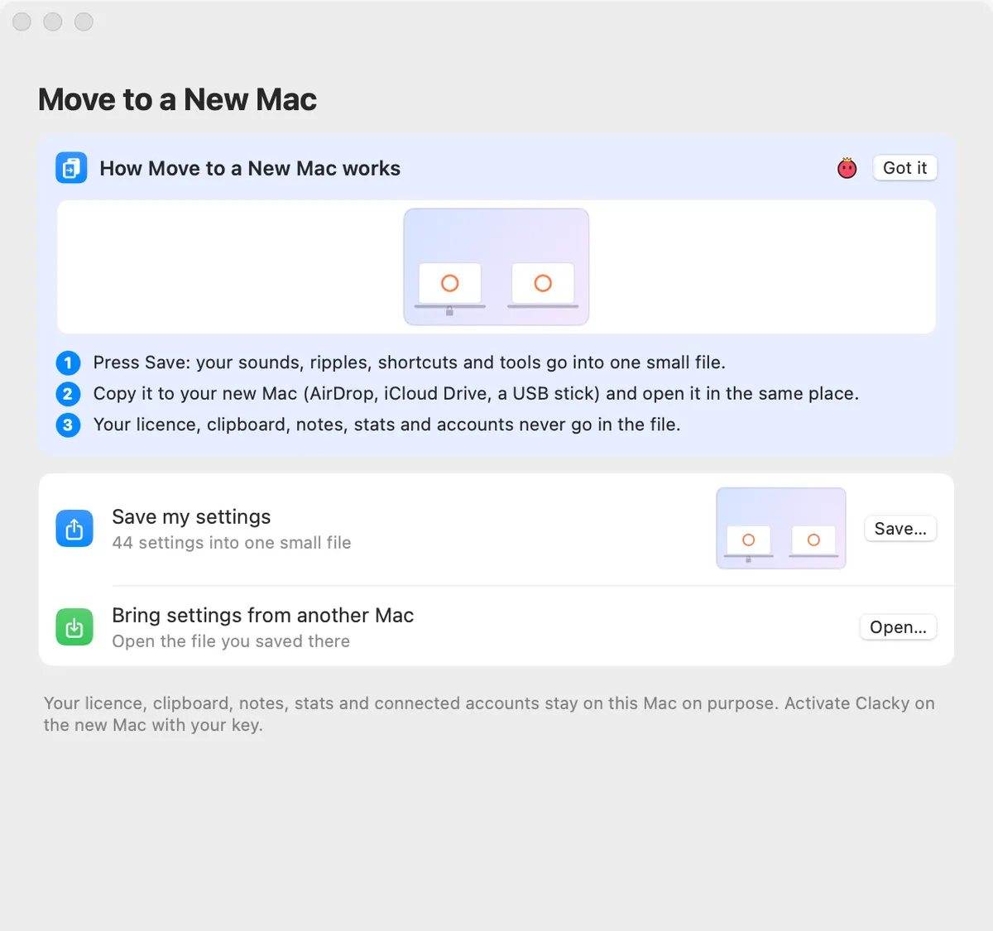The height and width of the screenshot is (931, 993).
Task: Click 'Open the file you saved there' text
Action: [231, 641]
